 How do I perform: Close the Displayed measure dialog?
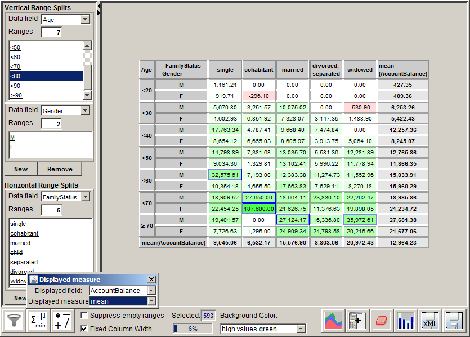point(151,280)
